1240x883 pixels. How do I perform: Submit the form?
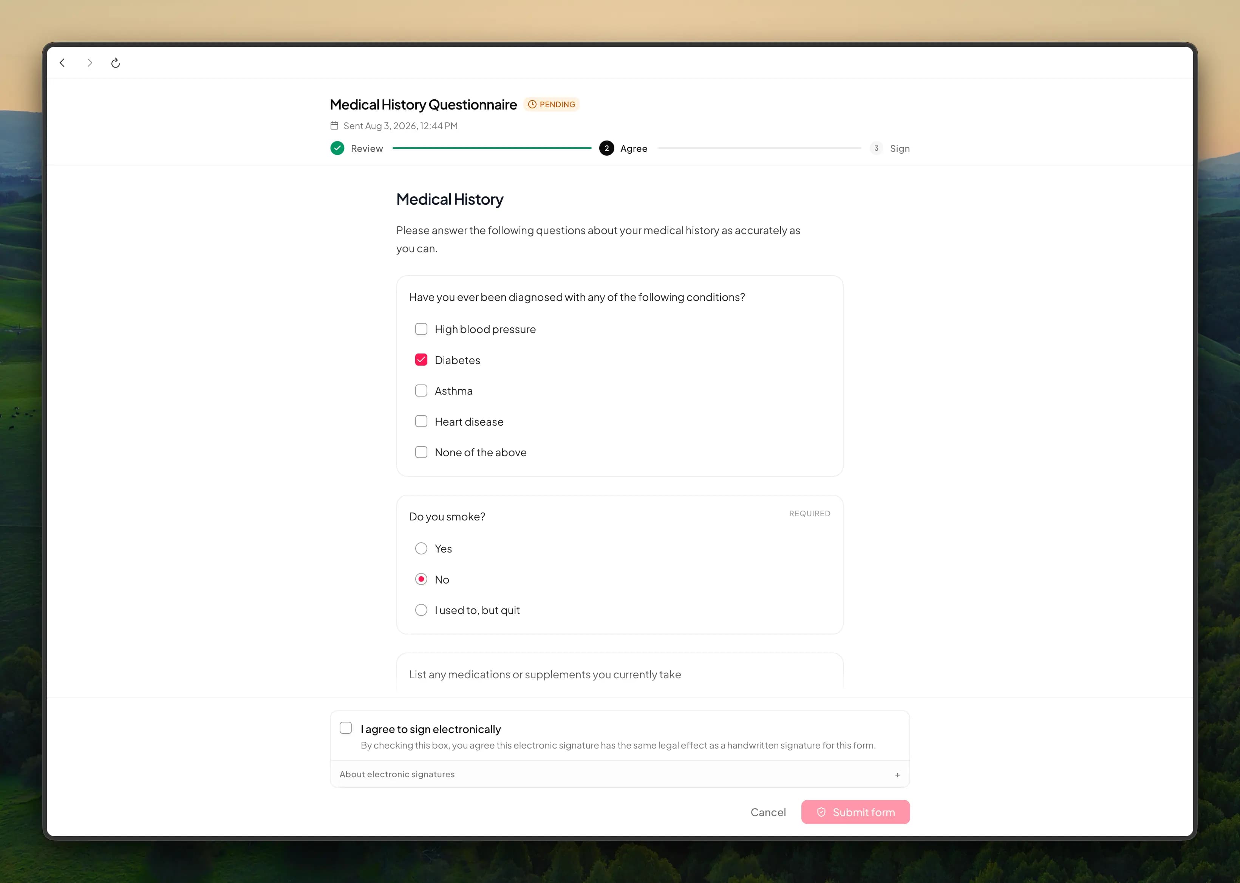855,812
